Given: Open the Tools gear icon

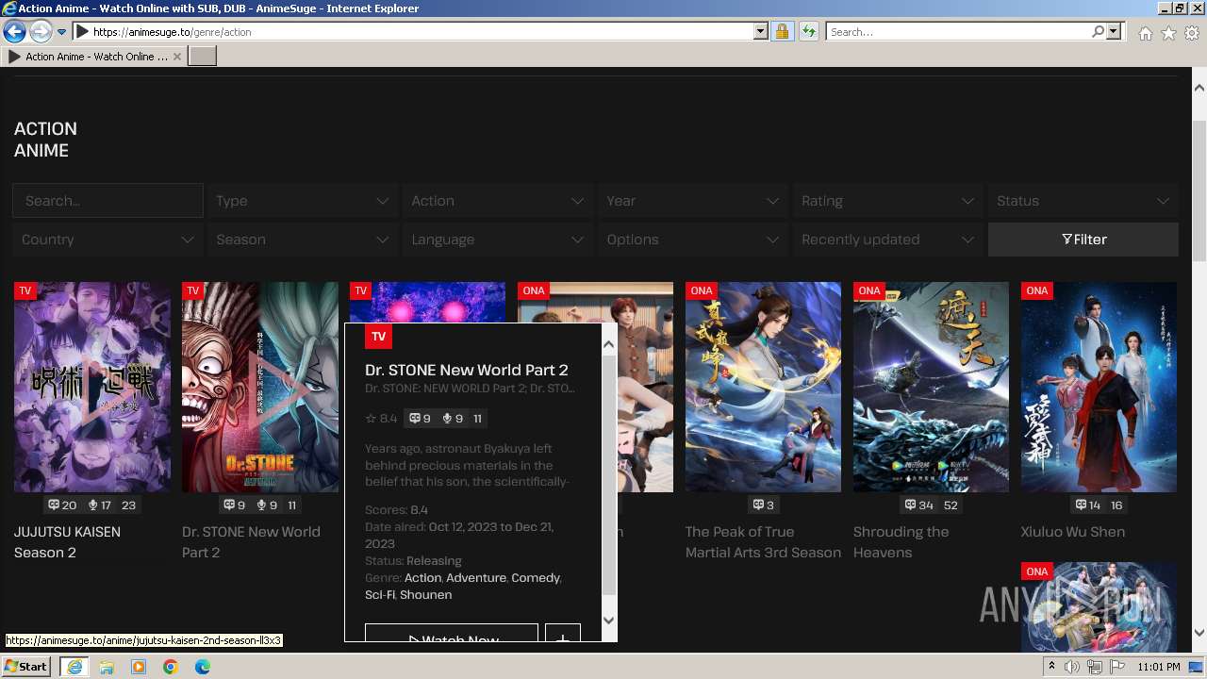Looking at the screenshot, I should [1192, 33].
